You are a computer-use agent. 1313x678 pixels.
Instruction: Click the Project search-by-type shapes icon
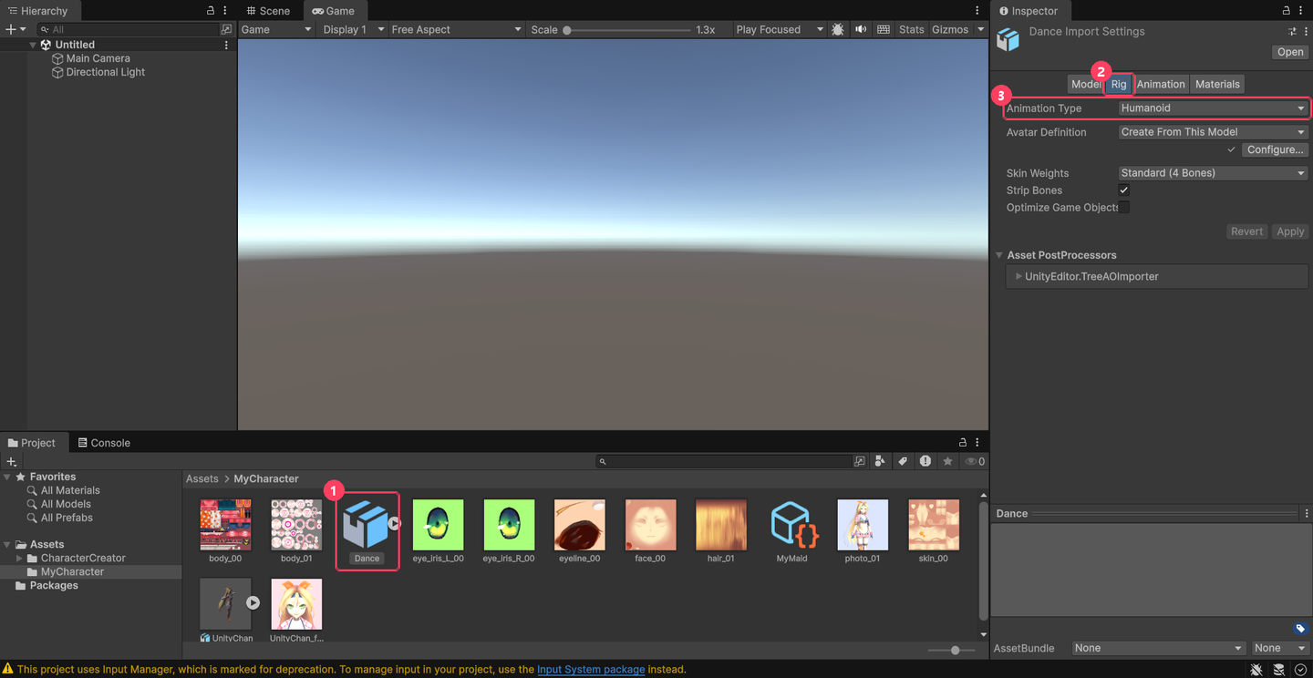coord(880,461)
